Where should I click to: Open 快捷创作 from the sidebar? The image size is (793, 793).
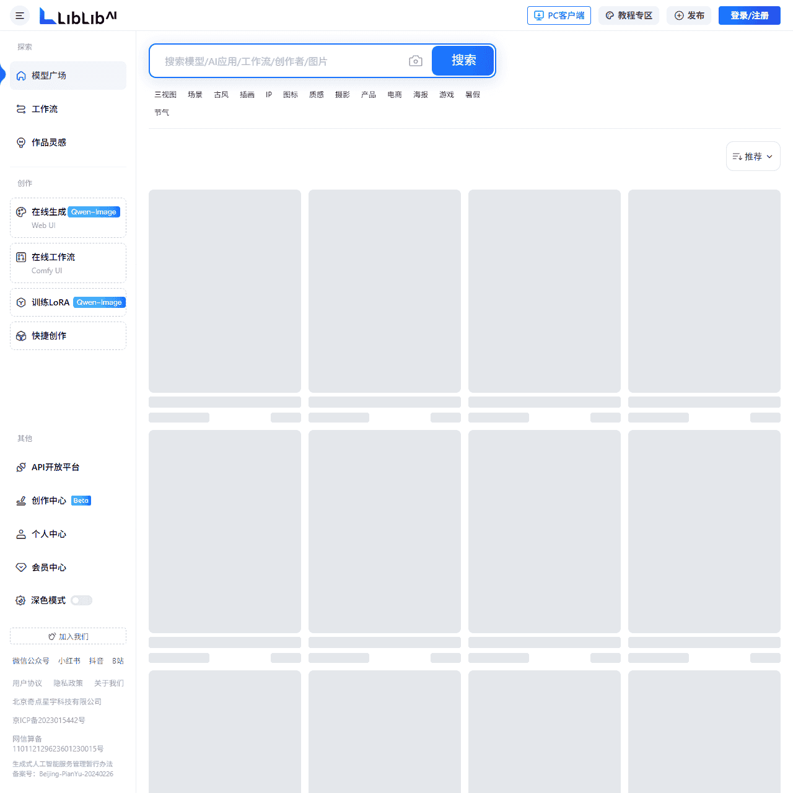pos(20,335)
